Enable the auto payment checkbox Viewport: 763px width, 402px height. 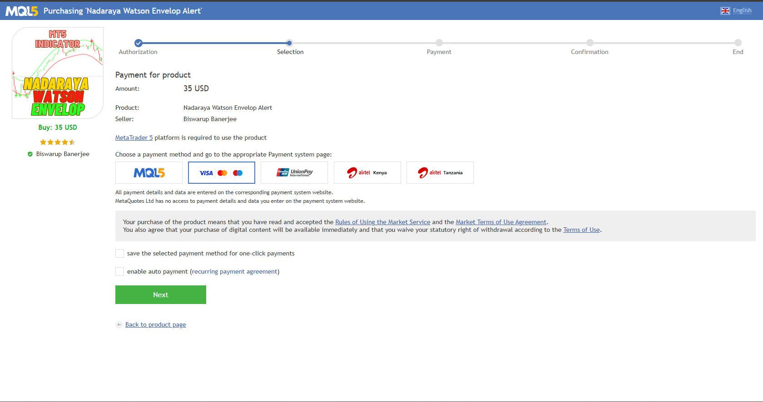click(120, 271)
